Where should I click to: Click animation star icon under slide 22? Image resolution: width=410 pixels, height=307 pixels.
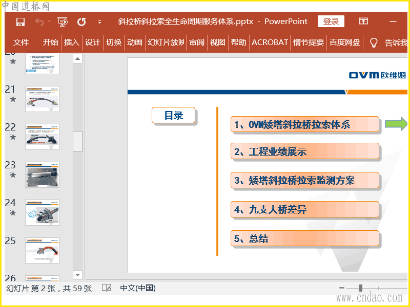12,137
